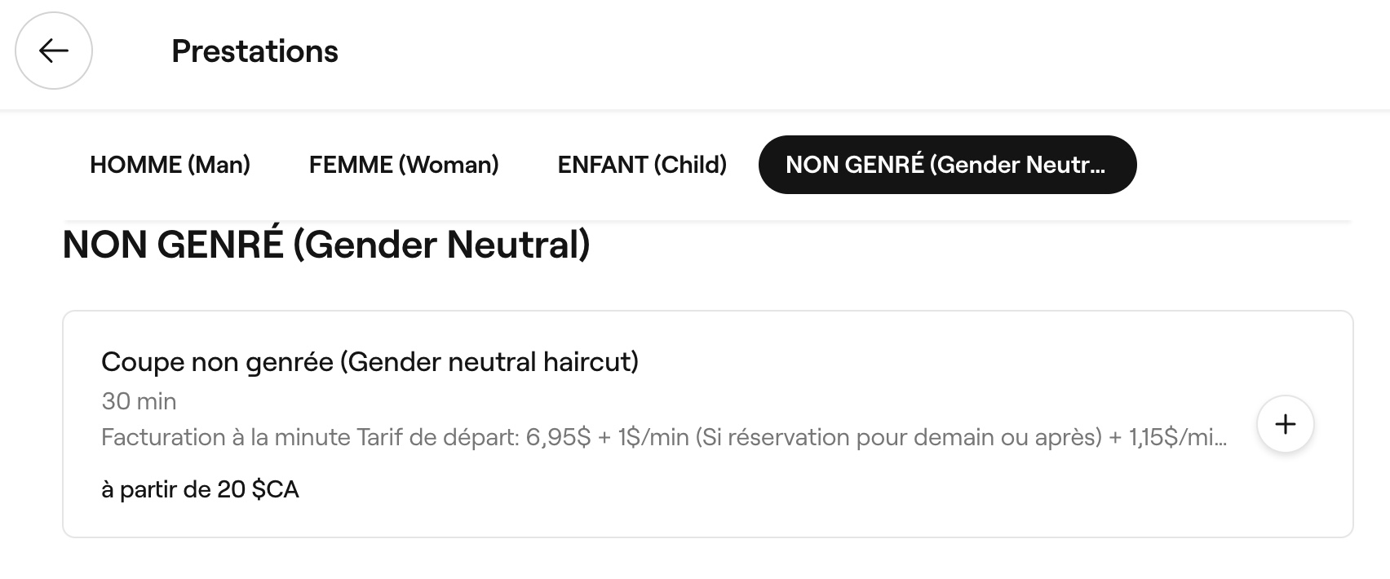Click the Prestations page title
1390x579 pixels.
point(255,51)
